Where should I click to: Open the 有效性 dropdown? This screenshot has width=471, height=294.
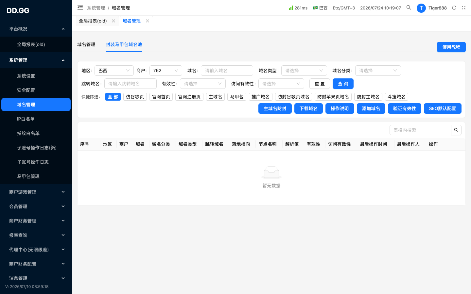point(203,84)
